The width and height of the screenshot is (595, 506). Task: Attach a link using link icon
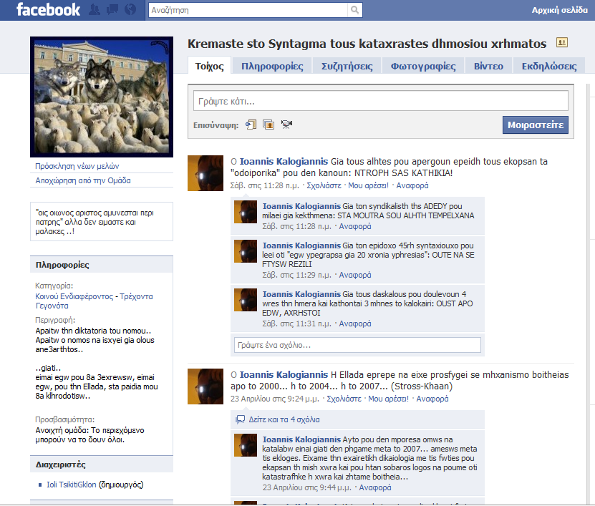click(x=251, y=125)
